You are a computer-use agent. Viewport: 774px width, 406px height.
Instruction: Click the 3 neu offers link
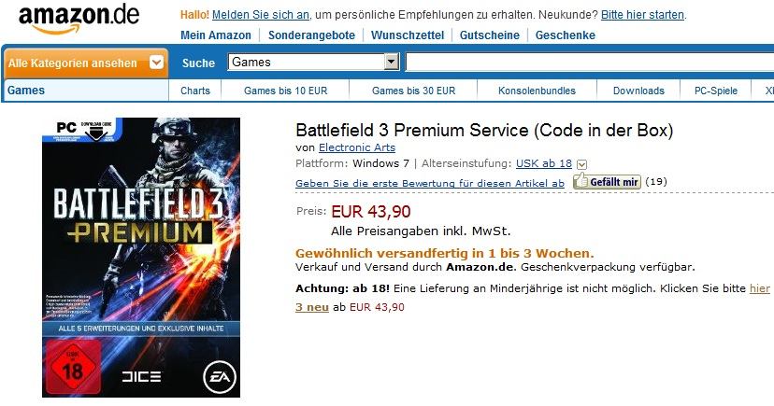[312, 307]
